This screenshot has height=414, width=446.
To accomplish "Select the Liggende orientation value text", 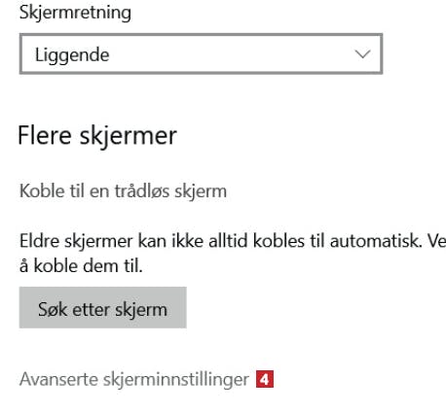I will click(72, 55).
